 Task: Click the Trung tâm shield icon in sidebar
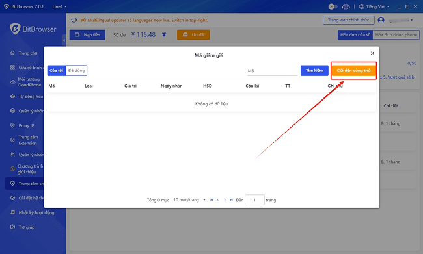pyautogui.click(x=12, y=183)
